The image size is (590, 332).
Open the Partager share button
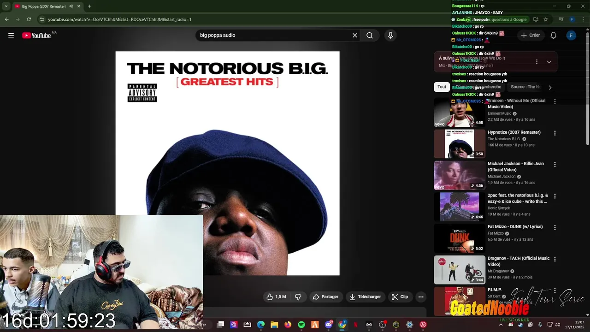pyautogui.click(x=325, y=297)
